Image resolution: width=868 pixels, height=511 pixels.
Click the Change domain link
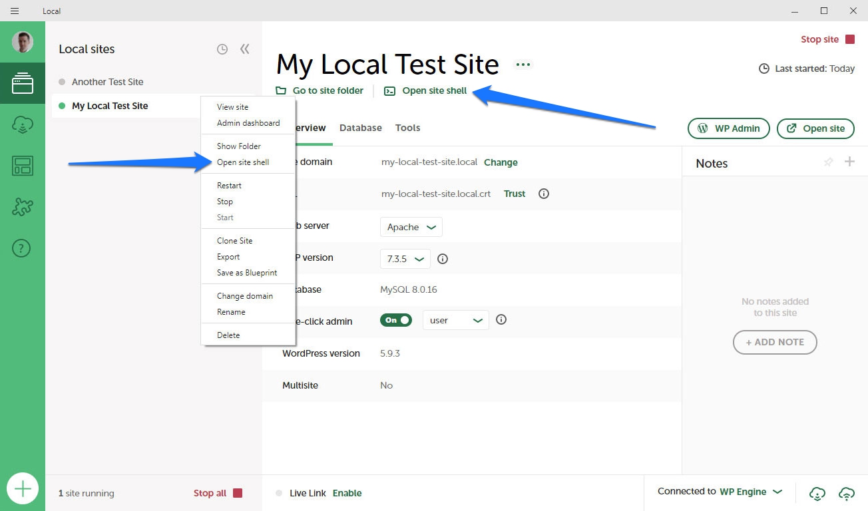[501, 162]
